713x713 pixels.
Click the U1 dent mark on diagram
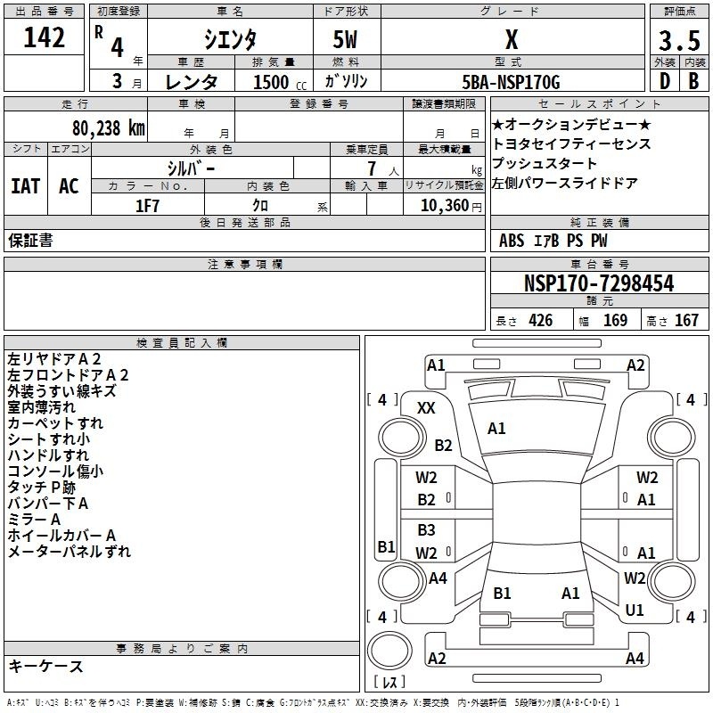point(635,610)
